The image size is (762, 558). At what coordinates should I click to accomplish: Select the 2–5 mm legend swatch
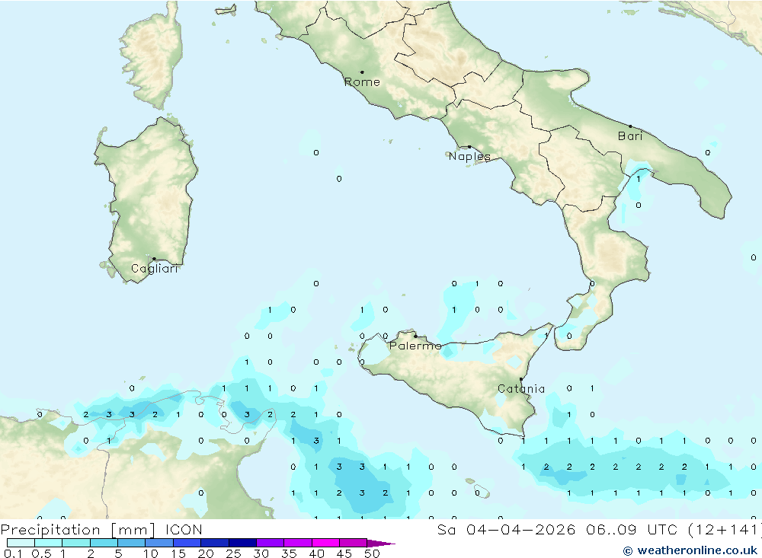104,543
